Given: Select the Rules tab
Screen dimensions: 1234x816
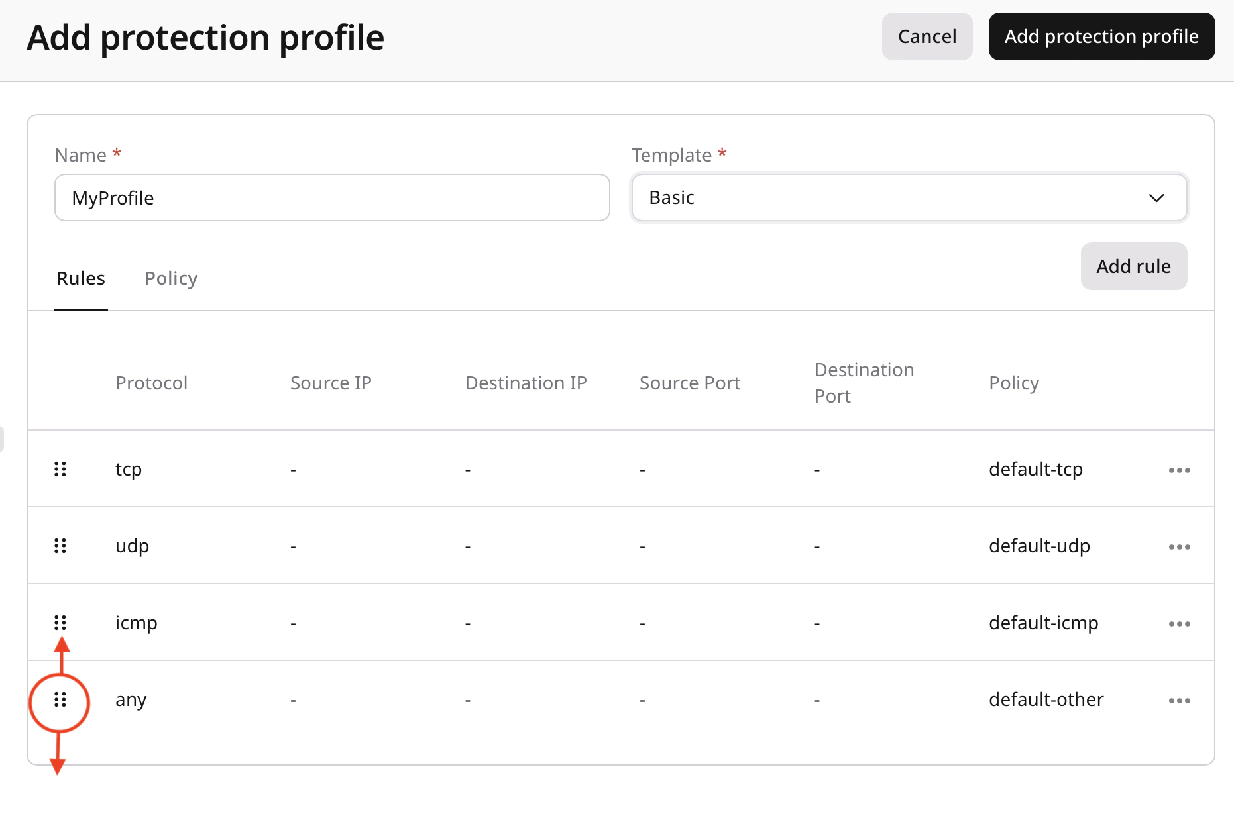Looking at the screenshot, I should pyautogui.click(x=80, y=278).
